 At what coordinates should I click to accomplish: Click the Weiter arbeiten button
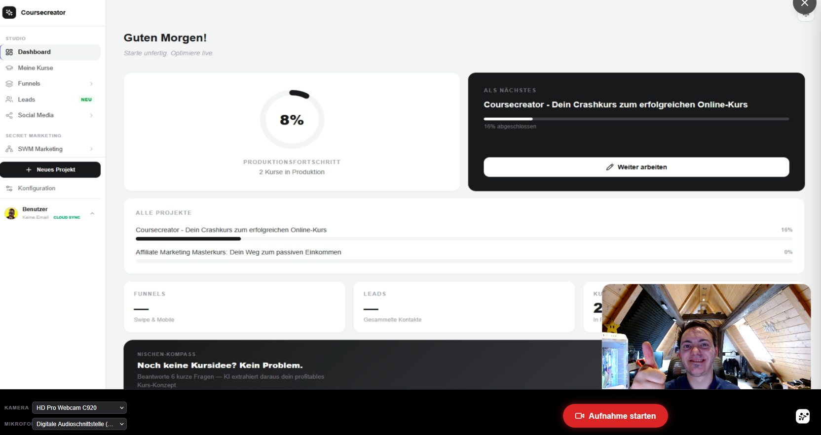(636, 167)
